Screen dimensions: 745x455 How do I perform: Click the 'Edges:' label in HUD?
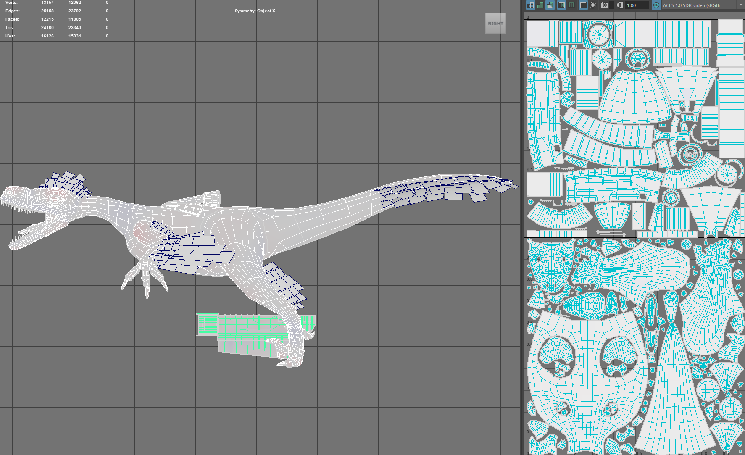pyautogui.click(x=13, y=11)
